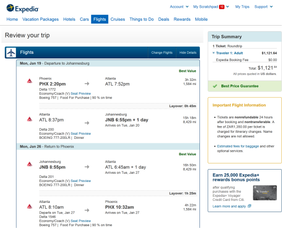Click Delta logo beside PHX 2:20pm flight
Image resolution: width=282 pixels, height=228 pixels.
click(x=30, y=81)
